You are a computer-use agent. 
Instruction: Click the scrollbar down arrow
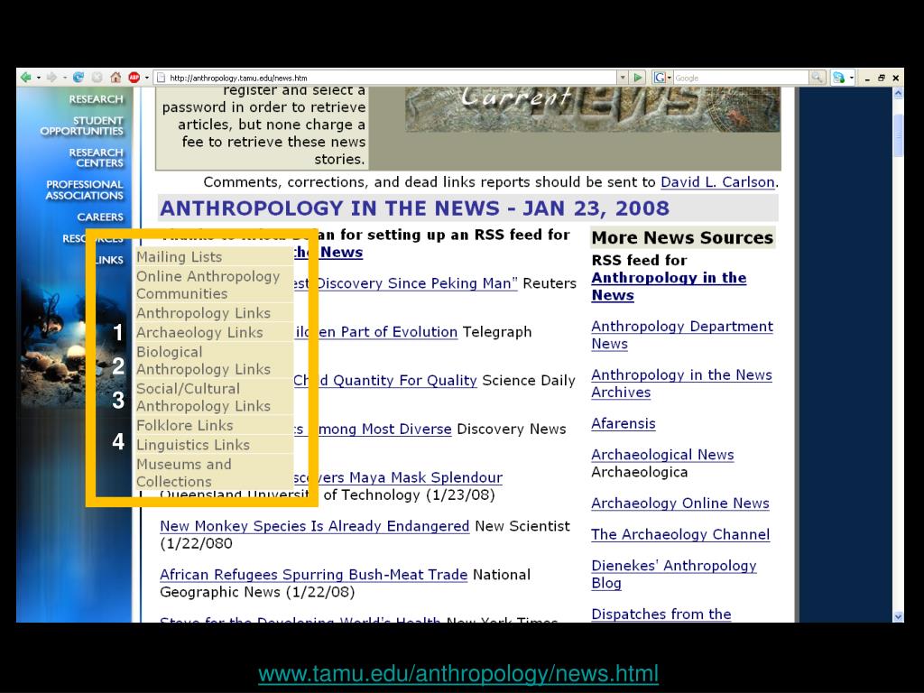898,616
